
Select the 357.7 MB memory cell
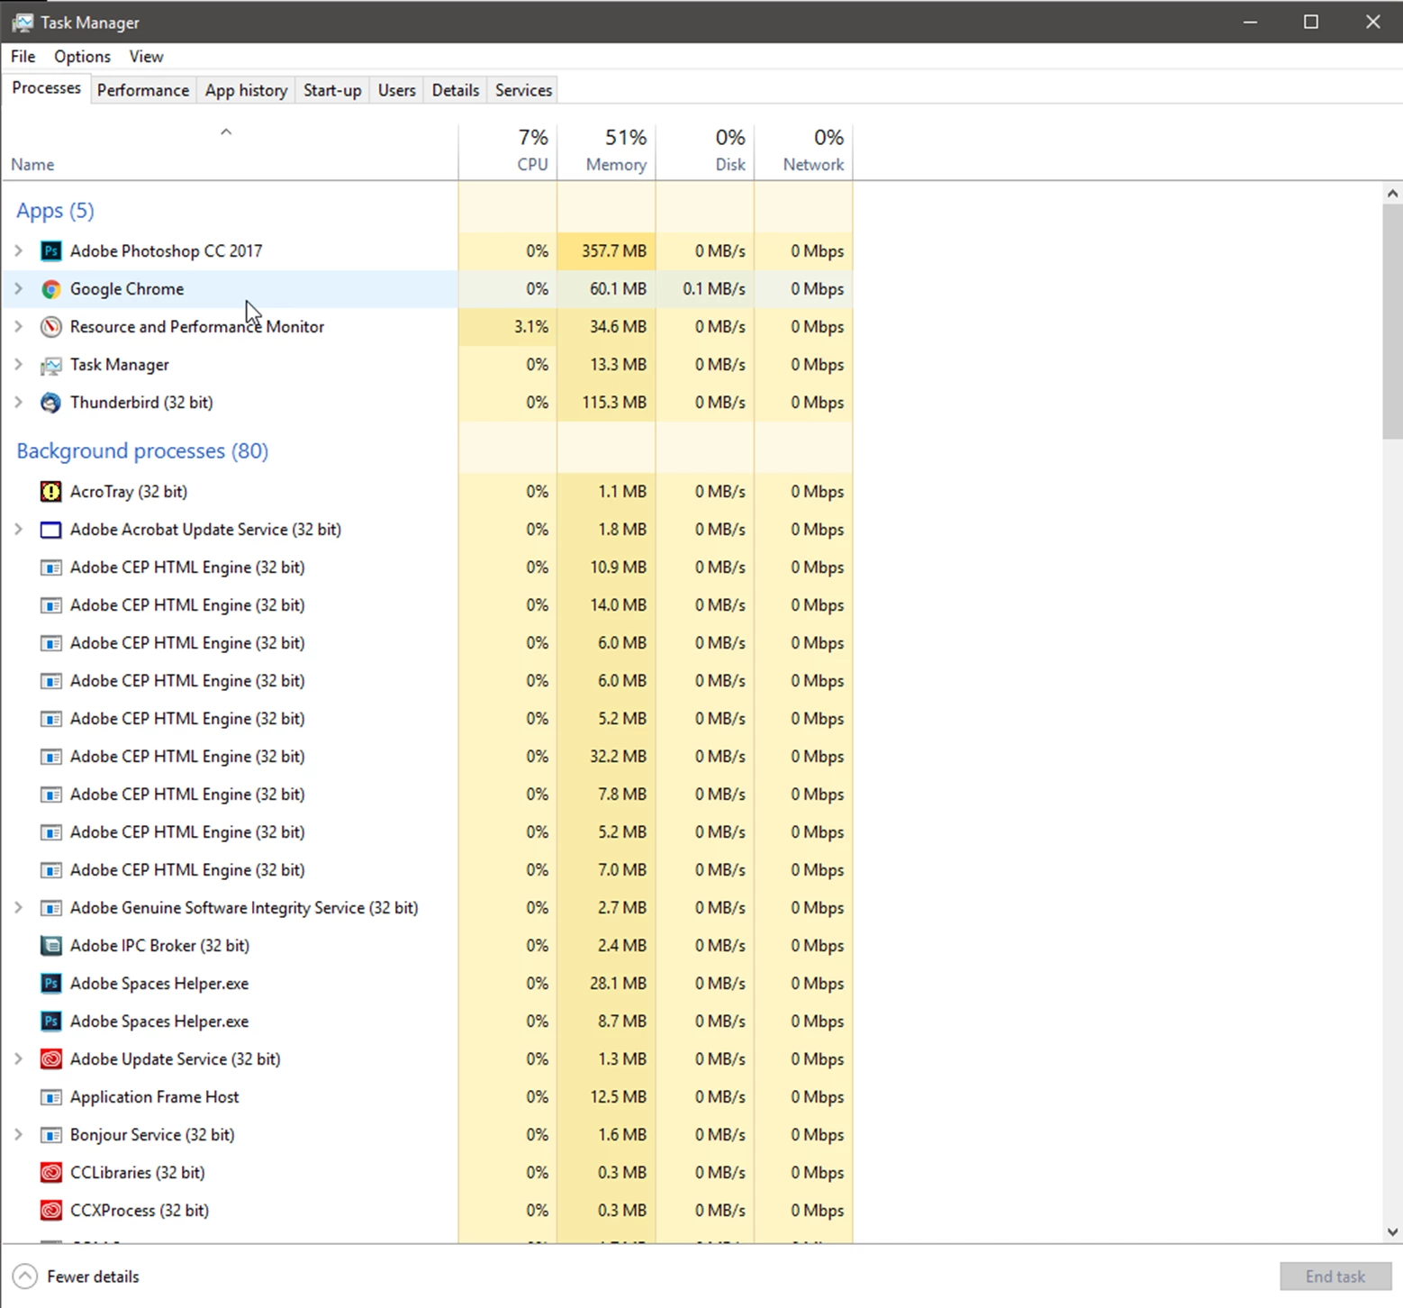[x=607, y=251]
